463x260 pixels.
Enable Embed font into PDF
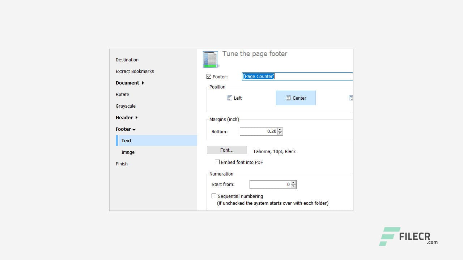click(x=217, y=162)
